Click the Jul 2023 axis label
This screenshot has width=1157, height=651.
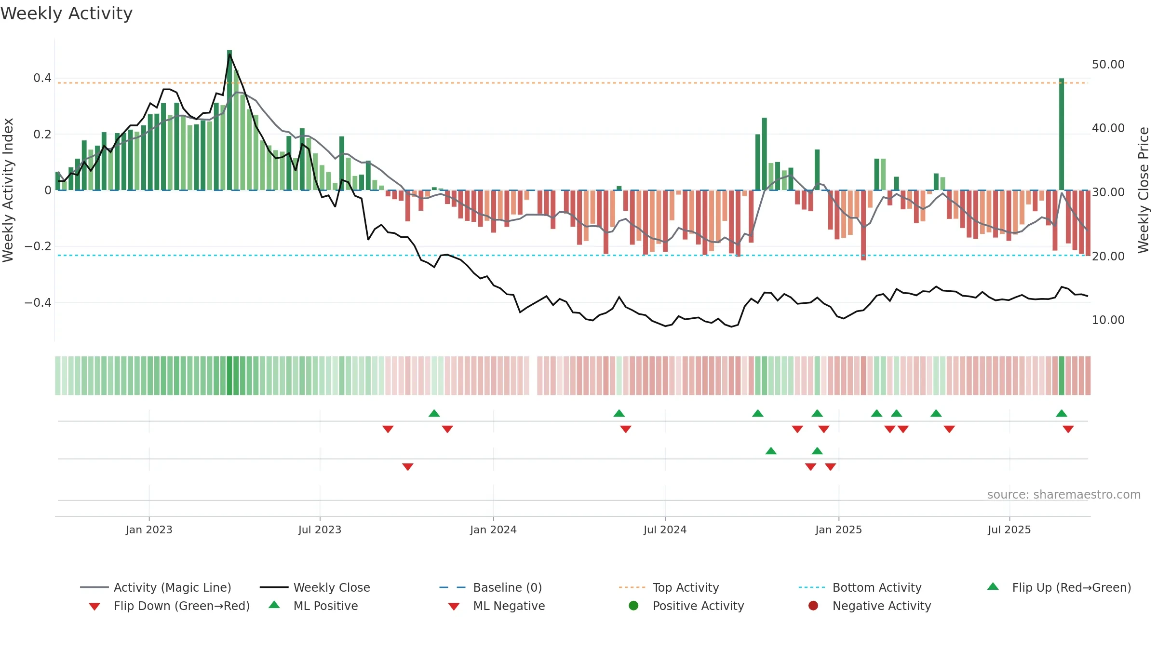point(320,529)
